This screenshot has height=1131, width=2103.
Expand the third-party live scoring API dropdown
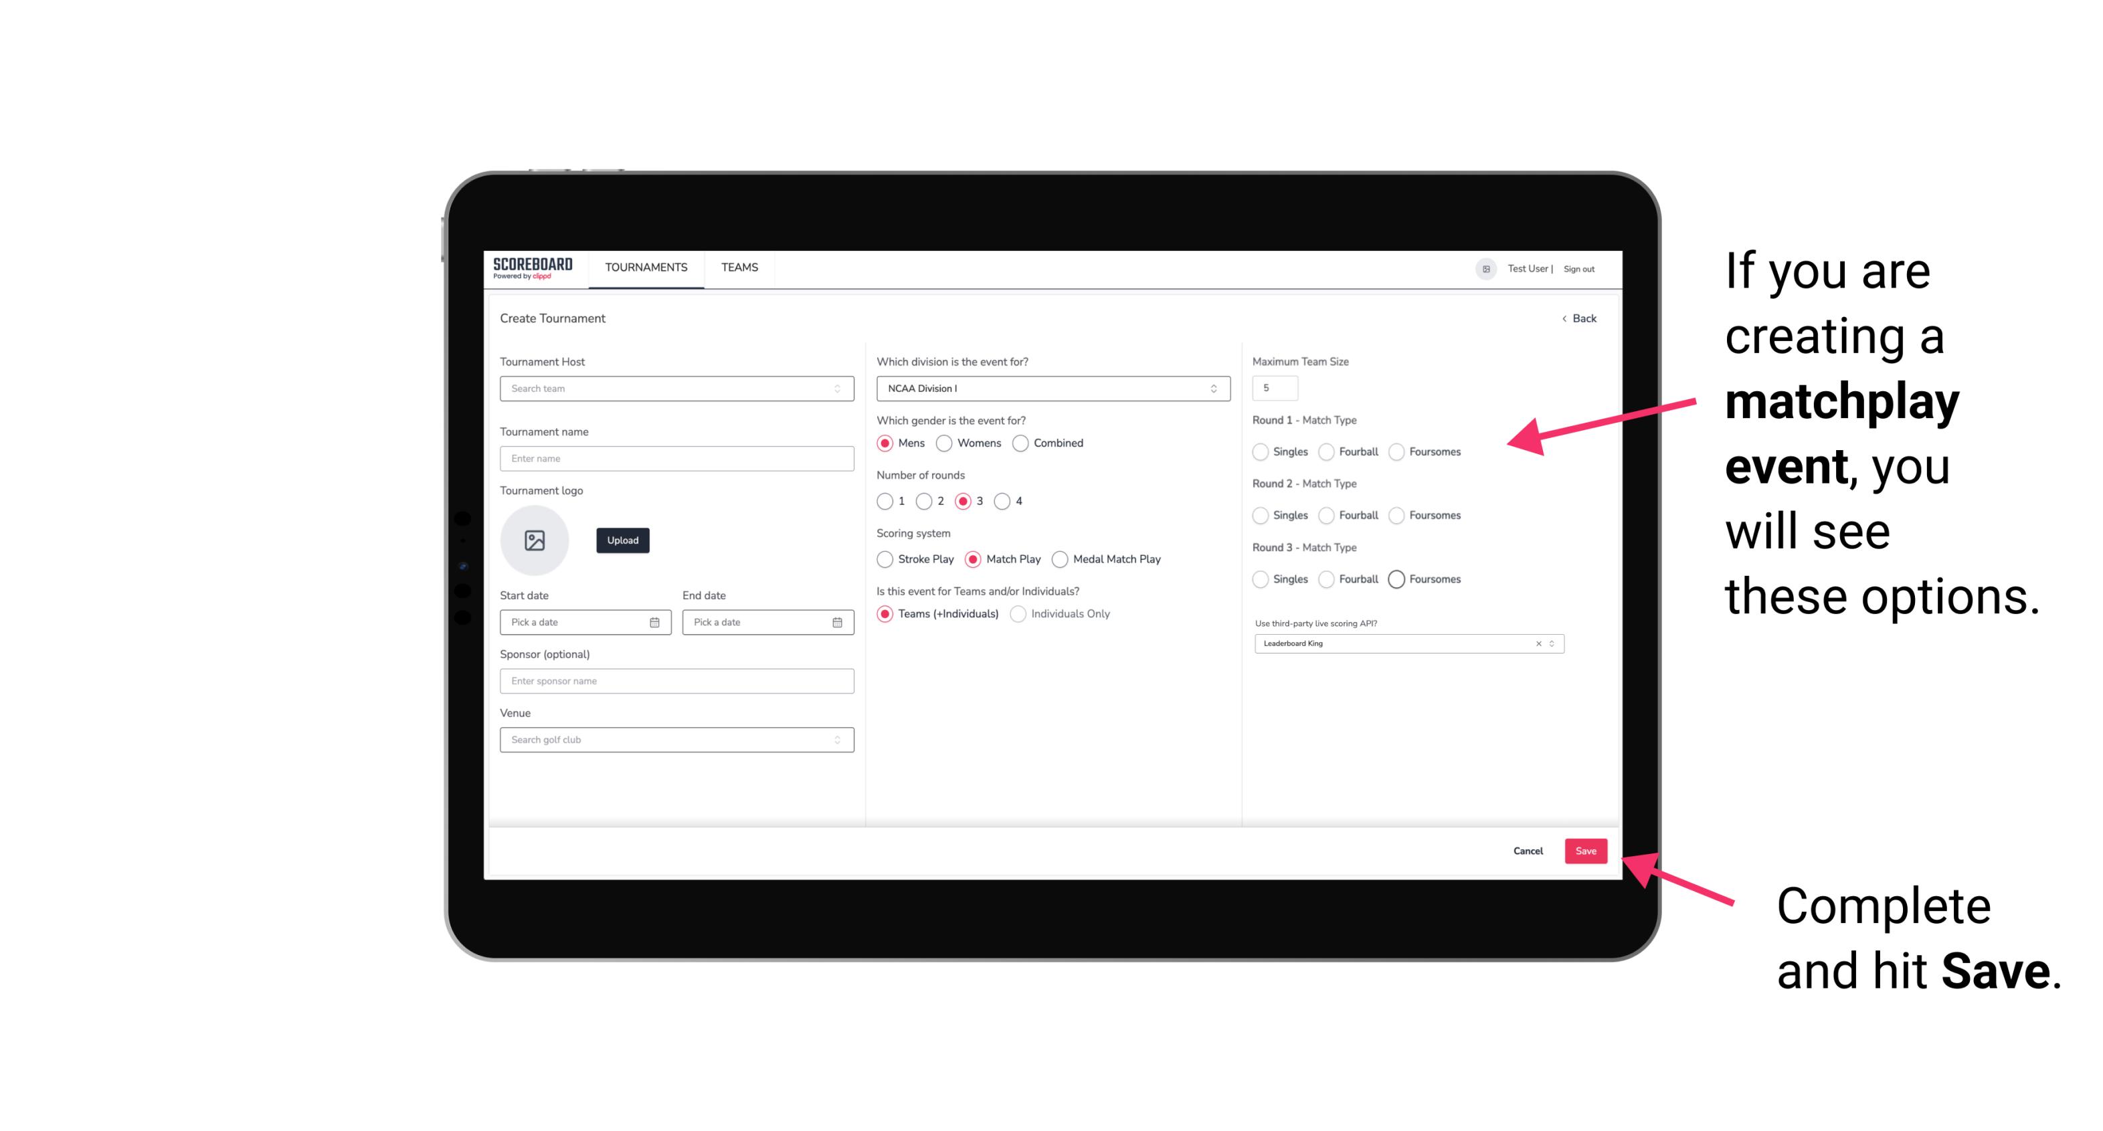click(x=1550, y=642)
